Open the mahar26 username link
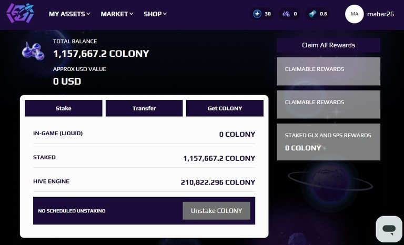404x245 pixels. point(382,14)
